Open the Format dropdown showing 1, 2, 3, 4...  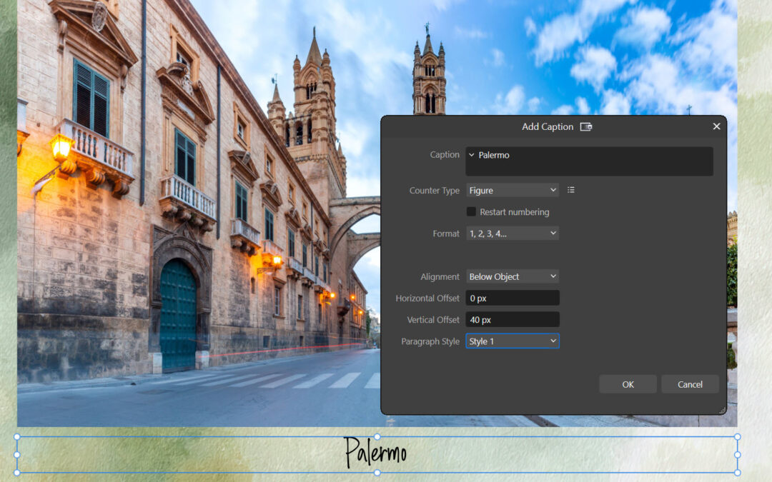tap(513, 234)
